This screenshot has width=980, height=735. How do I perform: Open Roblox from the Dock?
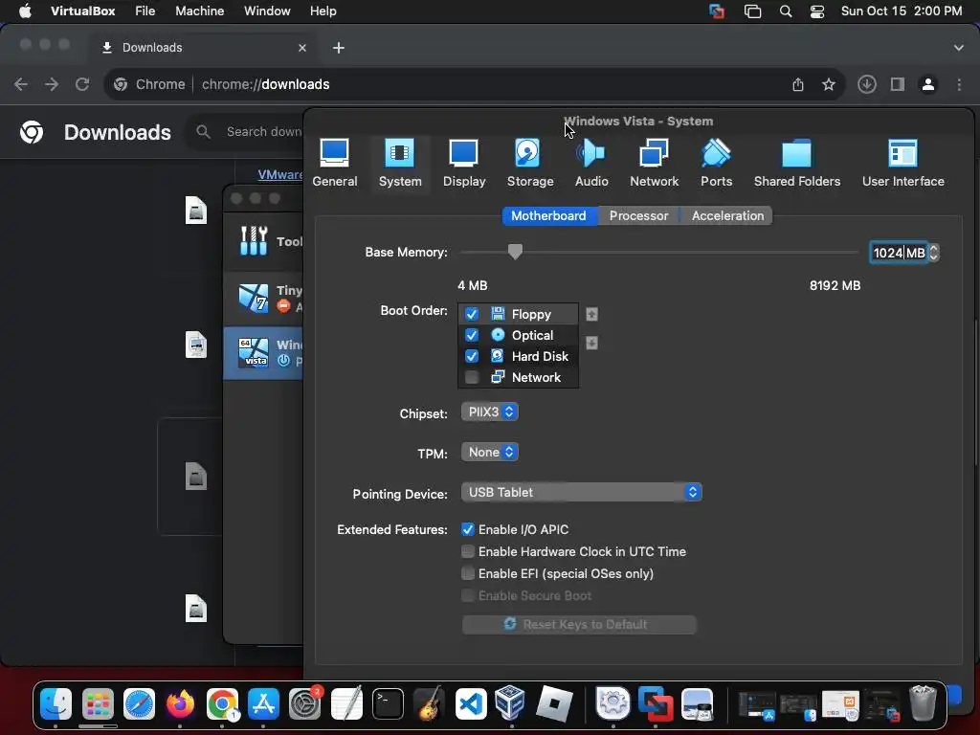click(553, 703)
